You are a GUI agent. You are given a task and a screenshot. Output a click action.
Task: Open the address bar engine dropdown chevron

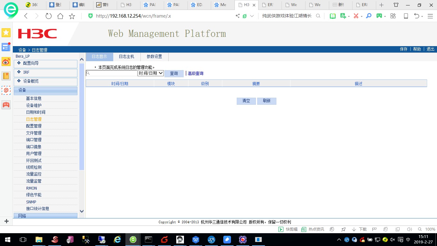pyautogui.click(x=252, y=16)
